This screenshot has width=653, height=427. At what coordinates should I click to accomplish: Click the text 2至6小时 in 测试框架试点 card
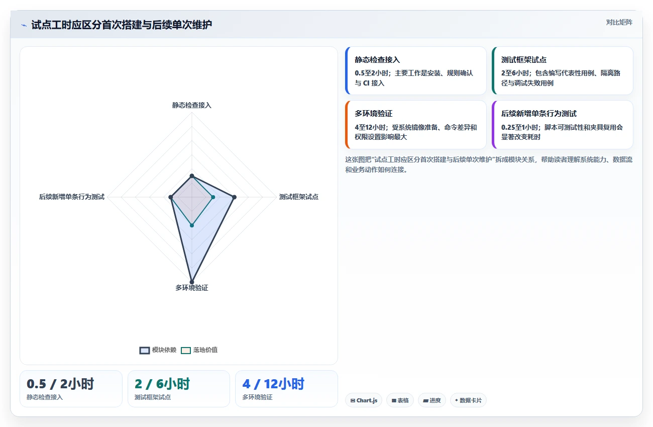click(515, 73)
